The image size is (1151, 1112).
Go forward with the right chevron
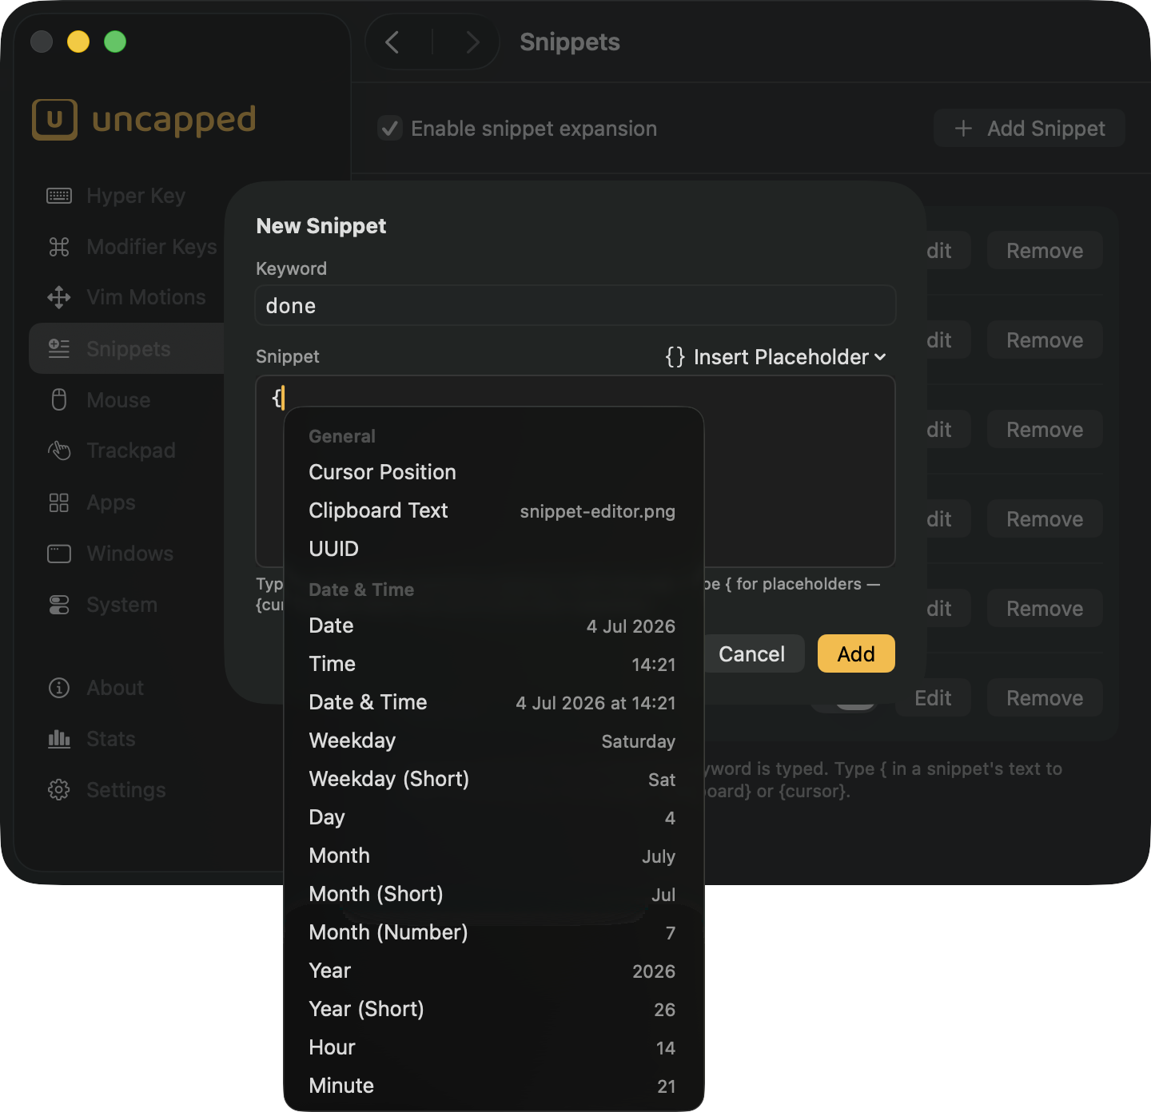tap(472, 42)
